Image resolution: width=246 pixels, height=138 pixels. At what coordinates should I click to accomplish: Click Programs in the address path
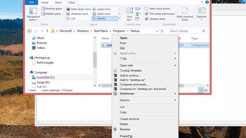(119, 31)
